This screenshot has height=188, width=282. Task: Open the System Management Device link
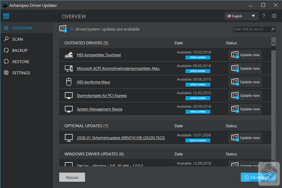coord(100,109)
